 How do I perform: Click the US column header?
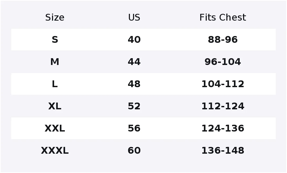[x=134, y=17]
